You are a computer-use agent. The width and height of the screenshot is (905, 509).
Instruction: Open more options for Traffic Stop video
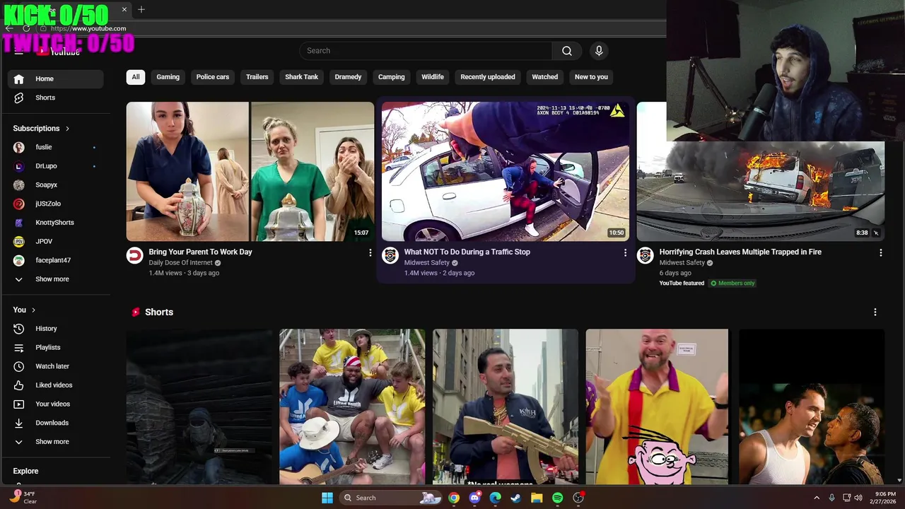pyautogui.click(x=625, y=252)
